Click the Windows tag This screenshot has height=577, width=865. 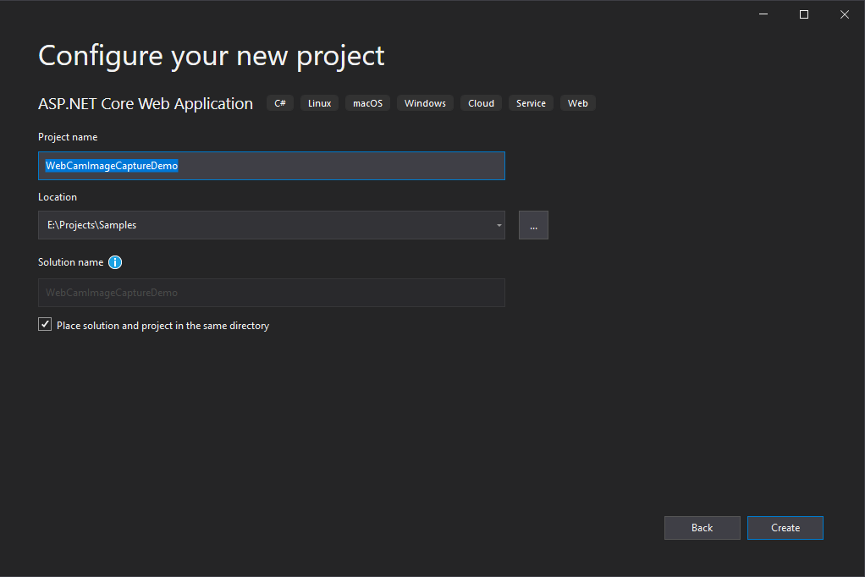tap(425, 103)
